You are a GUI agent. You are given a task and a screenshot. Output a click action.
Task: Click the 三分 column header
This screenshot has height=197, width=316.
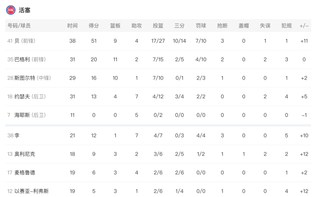coord(179,26)
